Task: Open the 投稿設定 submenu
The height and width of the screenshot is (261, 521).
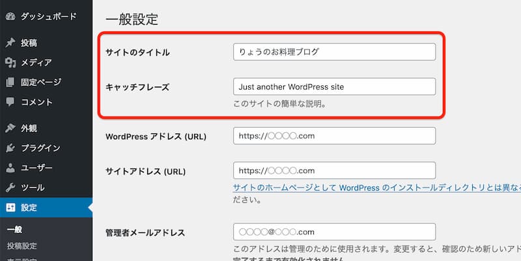Action: point(22,246)
